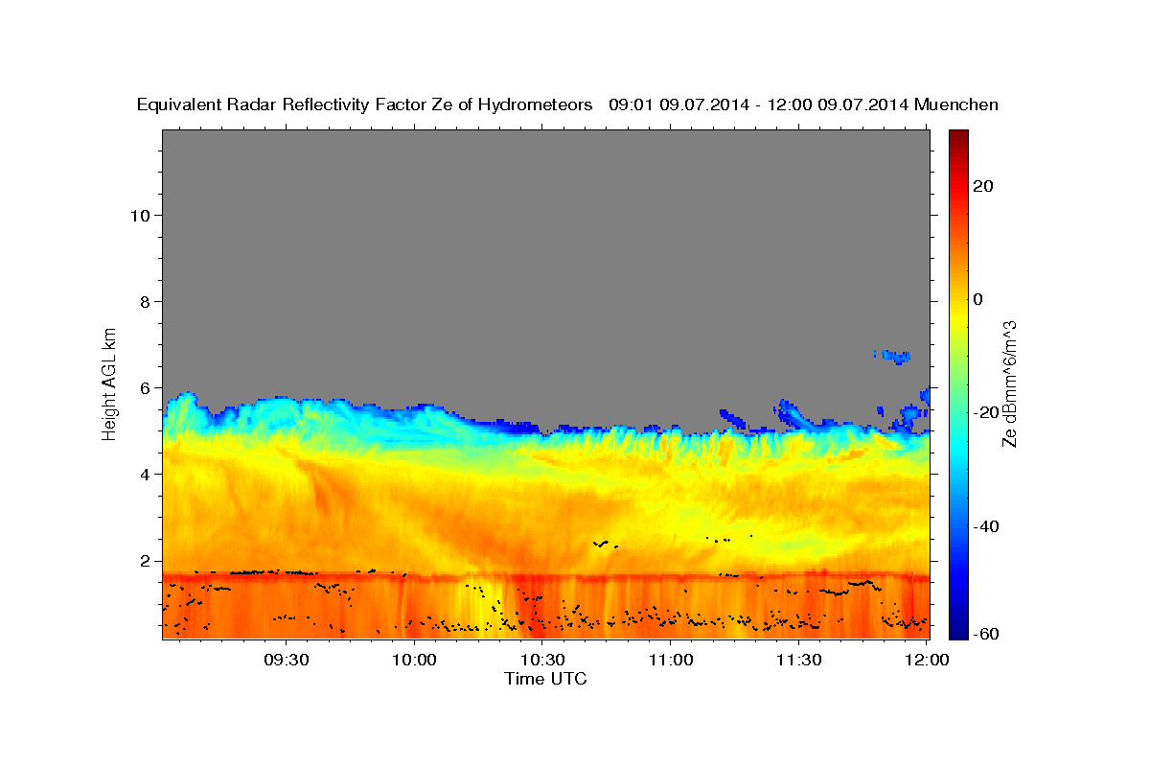Click the '10:30' time tick label
The height and width of the screenshot is (767, 1150).
tap(542, 660)
